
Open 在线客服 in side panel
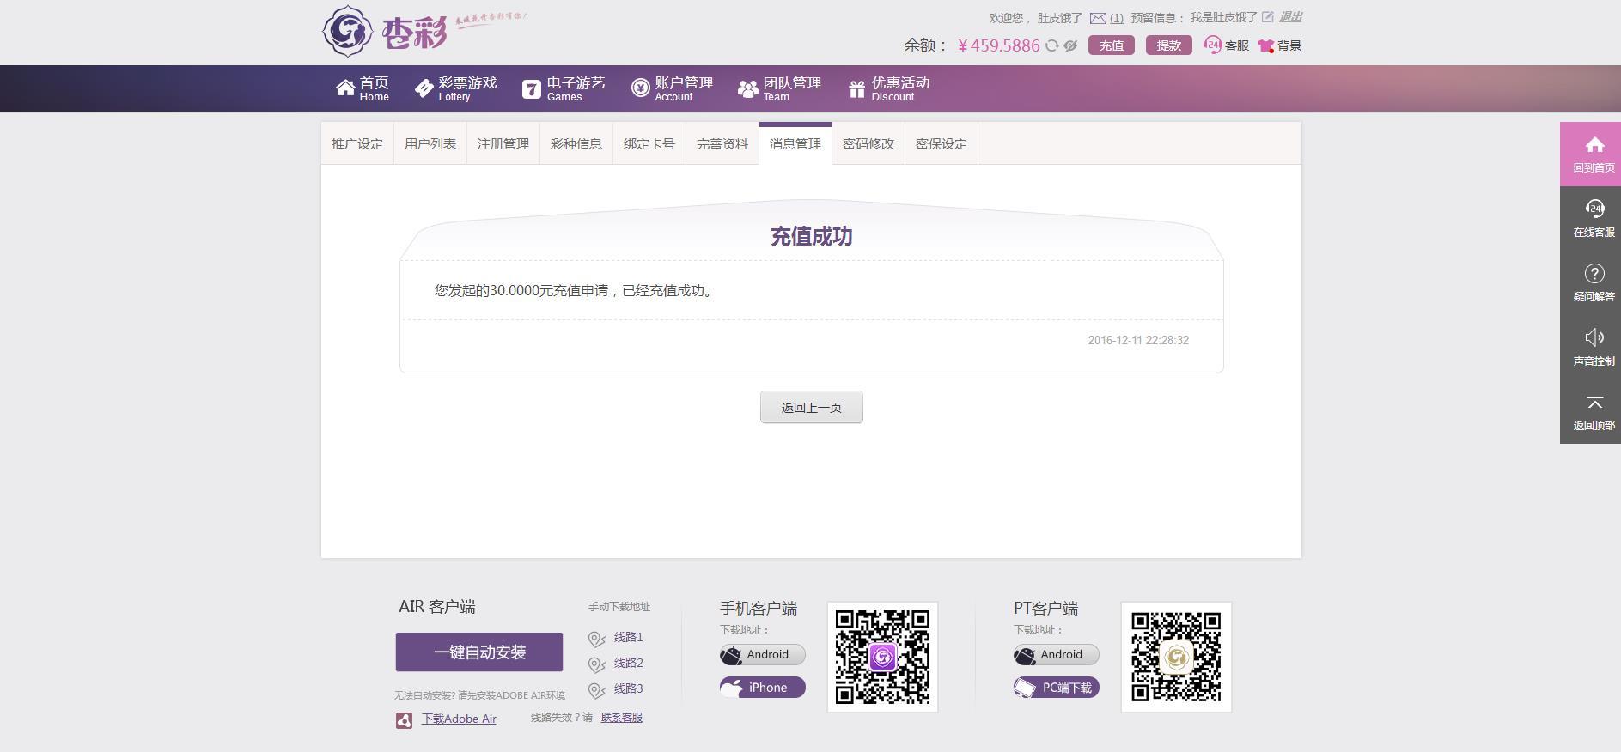(x=1591, y=218)
